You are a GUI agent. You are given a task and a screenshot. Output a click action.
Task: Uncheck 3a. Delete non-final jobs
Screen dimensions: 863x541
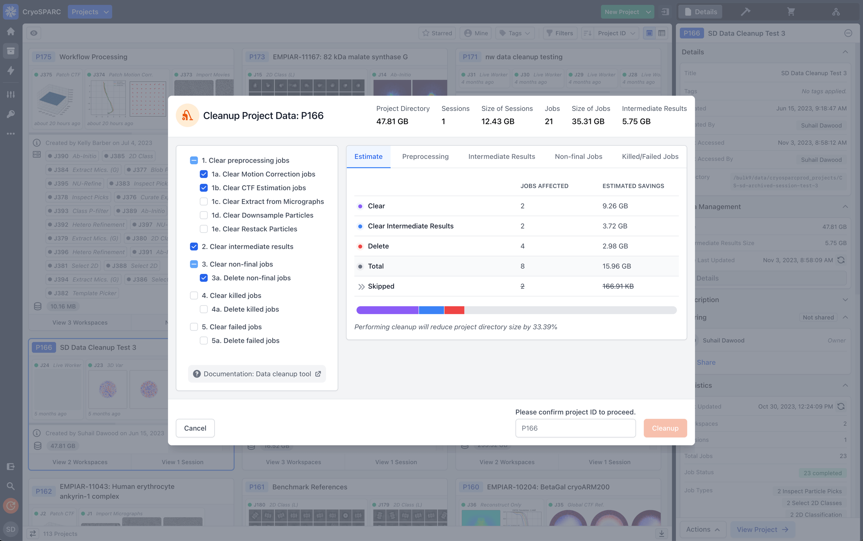click(x=204, y=278)
